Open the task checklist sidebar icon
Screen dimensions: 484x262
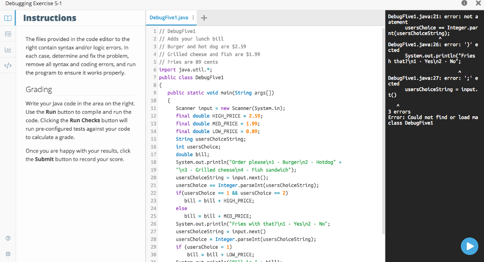(x=8, y=34)
